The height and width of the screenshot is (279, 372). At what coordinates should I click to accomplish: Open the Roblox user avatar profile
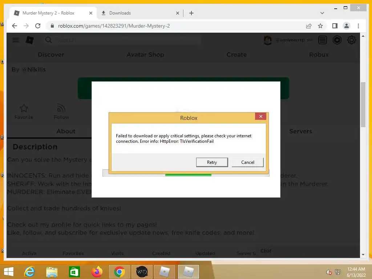pos(268,40)
